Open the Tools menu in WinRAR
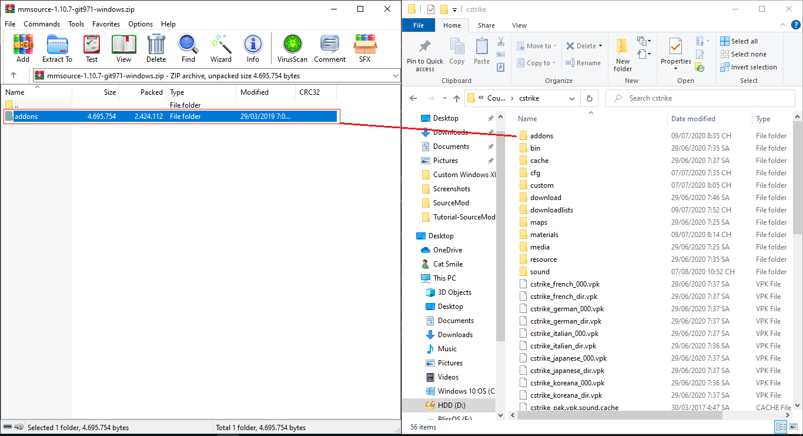This screenshot has width=803, height=436. coord(76,24)
